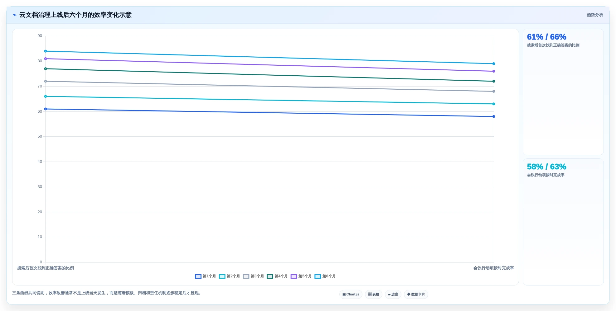
Task: Click the footnote text starting 三条曲线共同说明
Action: [107, 293]
